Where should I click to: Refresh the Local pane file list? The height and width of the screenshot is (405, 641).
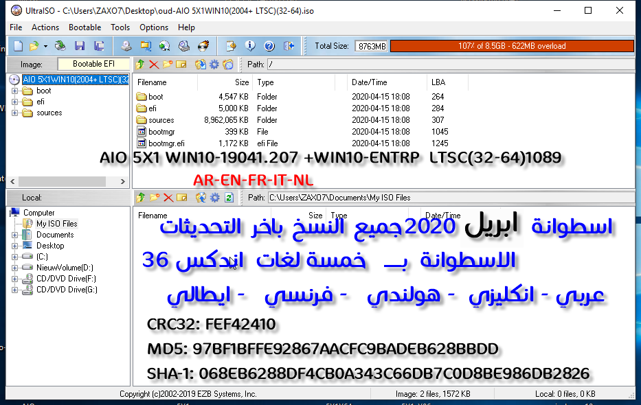click(229, 198)
